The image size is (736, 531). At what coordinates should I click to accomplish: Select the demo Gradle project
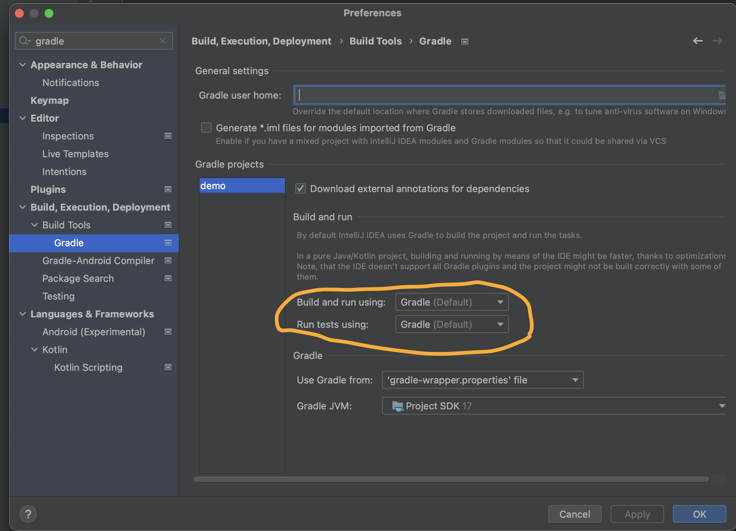coord(242,185)
